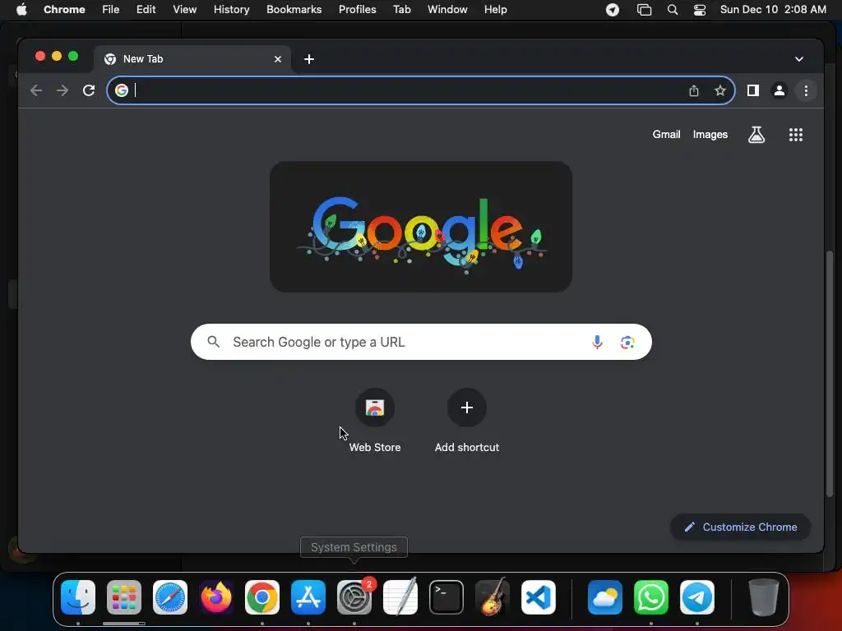
Task: Open the History menu
Action: tap(231, 10)
